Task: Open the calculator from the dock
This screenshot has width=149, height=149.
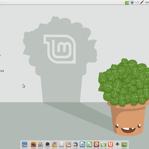Action: [x=41, y=144]
